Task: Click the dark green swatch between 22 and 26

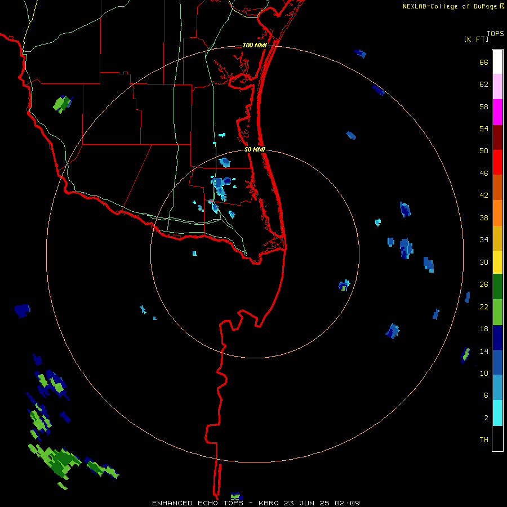Action: point(497,287)
